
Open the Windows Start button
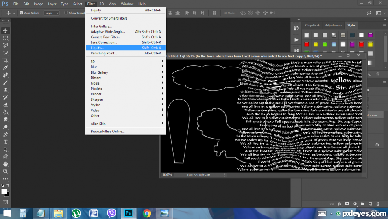point(7,213)
